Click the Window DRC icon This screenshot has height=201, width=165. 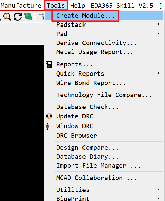coord(47,126)
